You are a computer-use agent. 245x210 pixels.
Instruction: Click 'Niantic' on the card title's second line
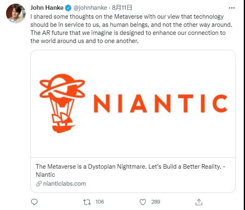[x=45, y=175]
